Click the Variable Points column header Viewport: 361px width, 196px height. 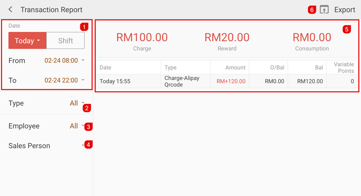click(x=343, y=68)
